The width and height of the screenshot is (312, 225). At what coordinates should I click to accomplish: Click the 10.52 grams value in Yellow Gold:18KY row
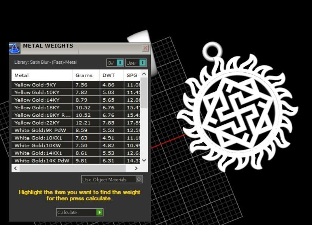(83, 108)
